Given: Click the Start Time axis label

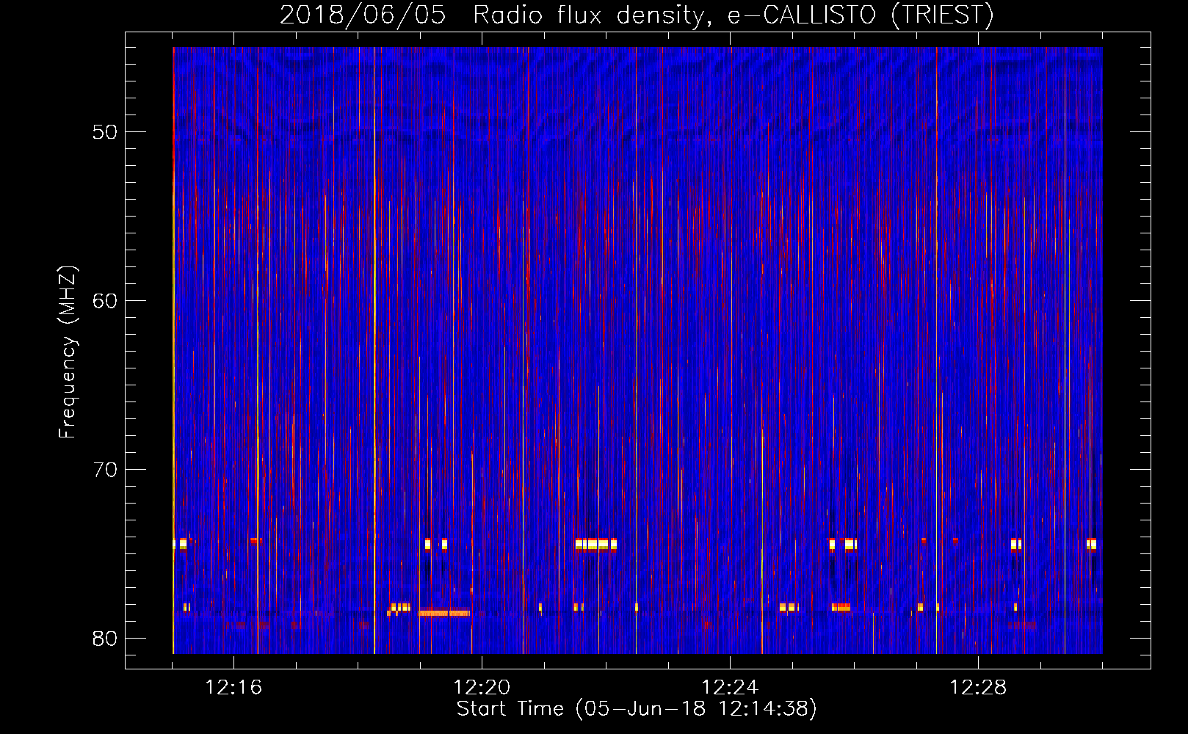Looking at the screenshot, I should (637, 709).
